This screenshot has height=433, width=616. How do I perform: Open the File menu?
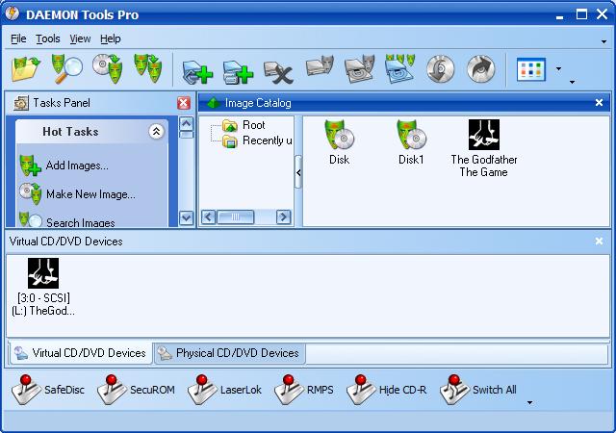click(x=18, y=38)
